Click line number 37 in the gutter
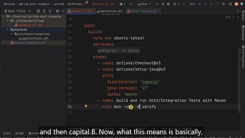 [70, 113]
